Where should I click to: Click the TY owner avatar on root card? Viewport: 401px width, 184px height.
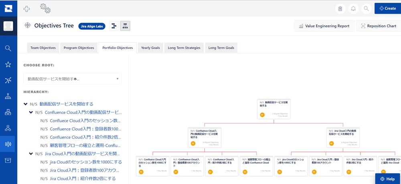(x=262, y=115)
